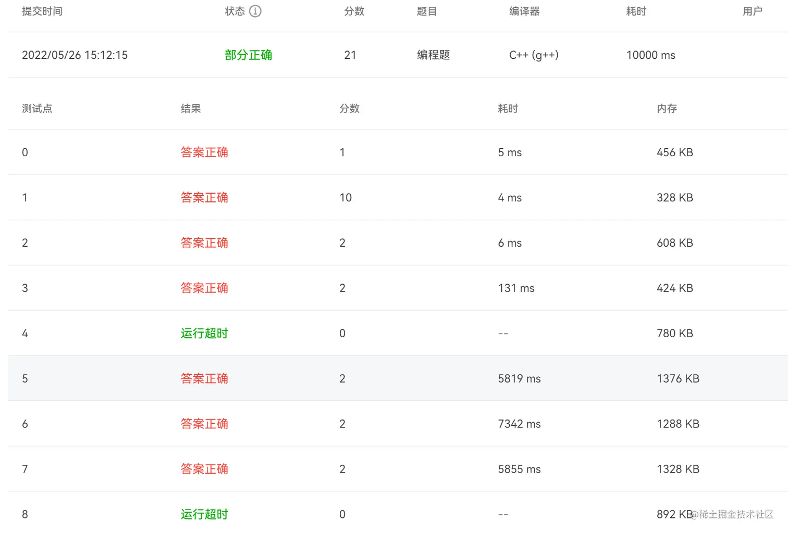Click the 608 KB memory value
788x534 pixels.
coord(675,243)
